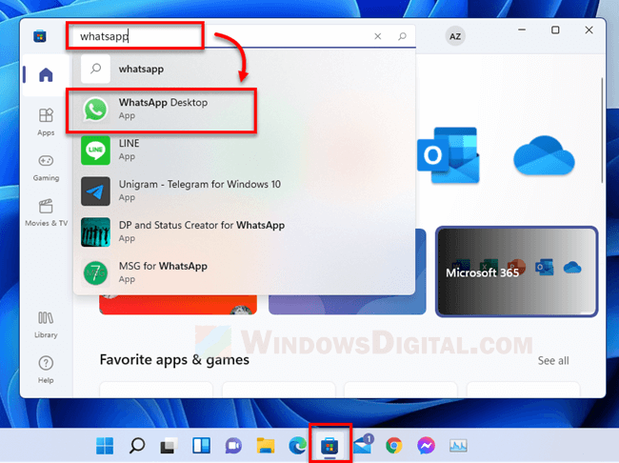Click the MSG for WhatsApp round icon

pos(95,272)
